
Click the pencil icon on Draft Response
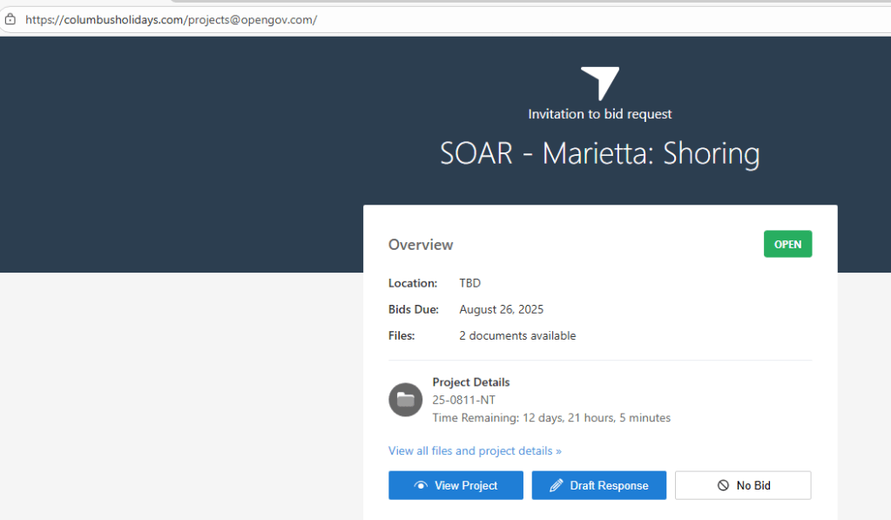tap(557, 486)
